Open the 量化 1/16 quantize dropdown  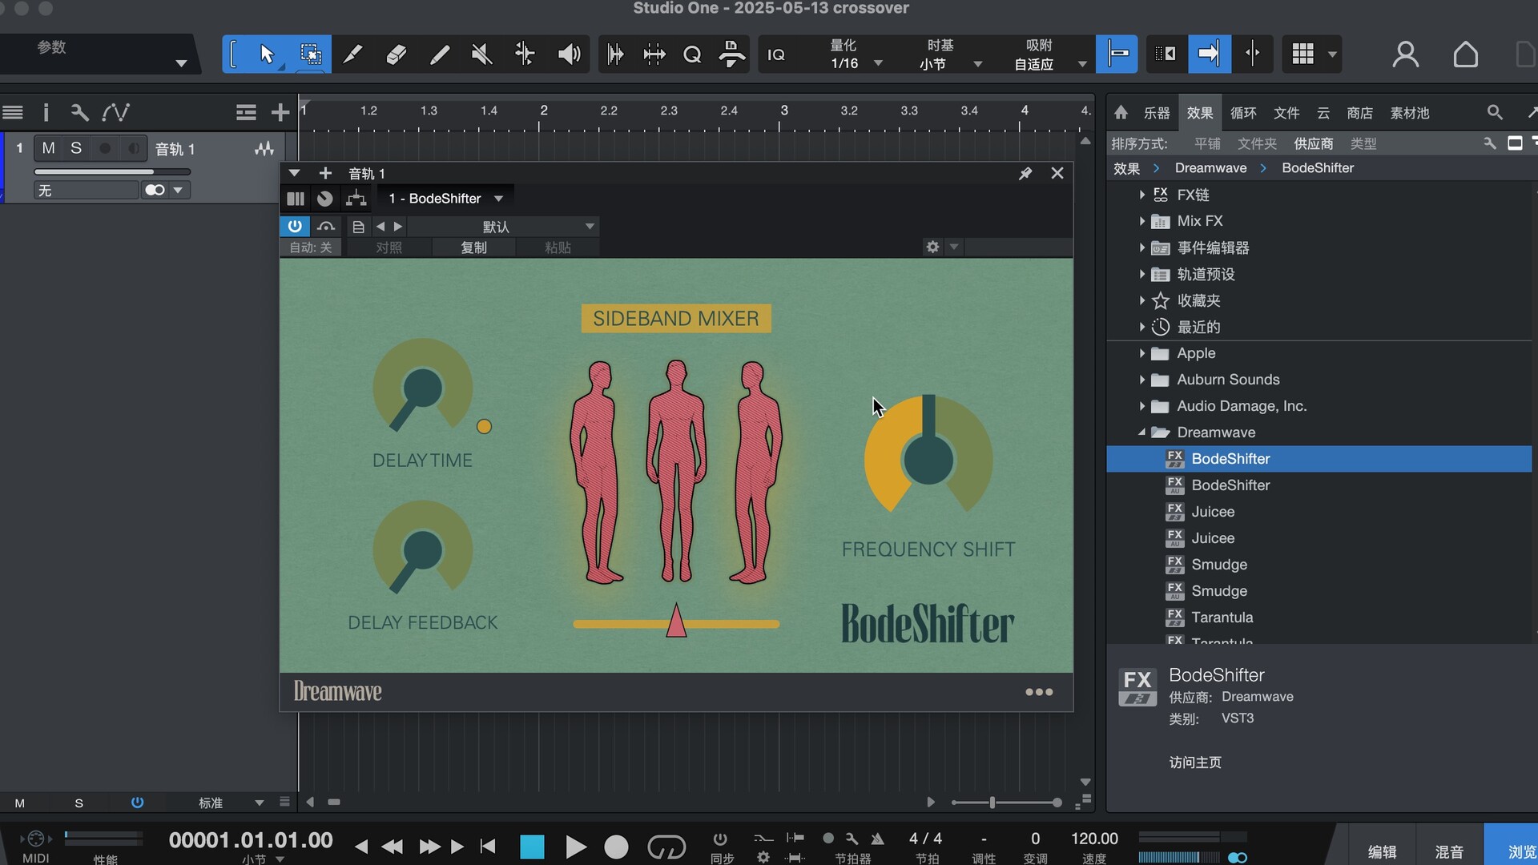[x=856, y=54]
